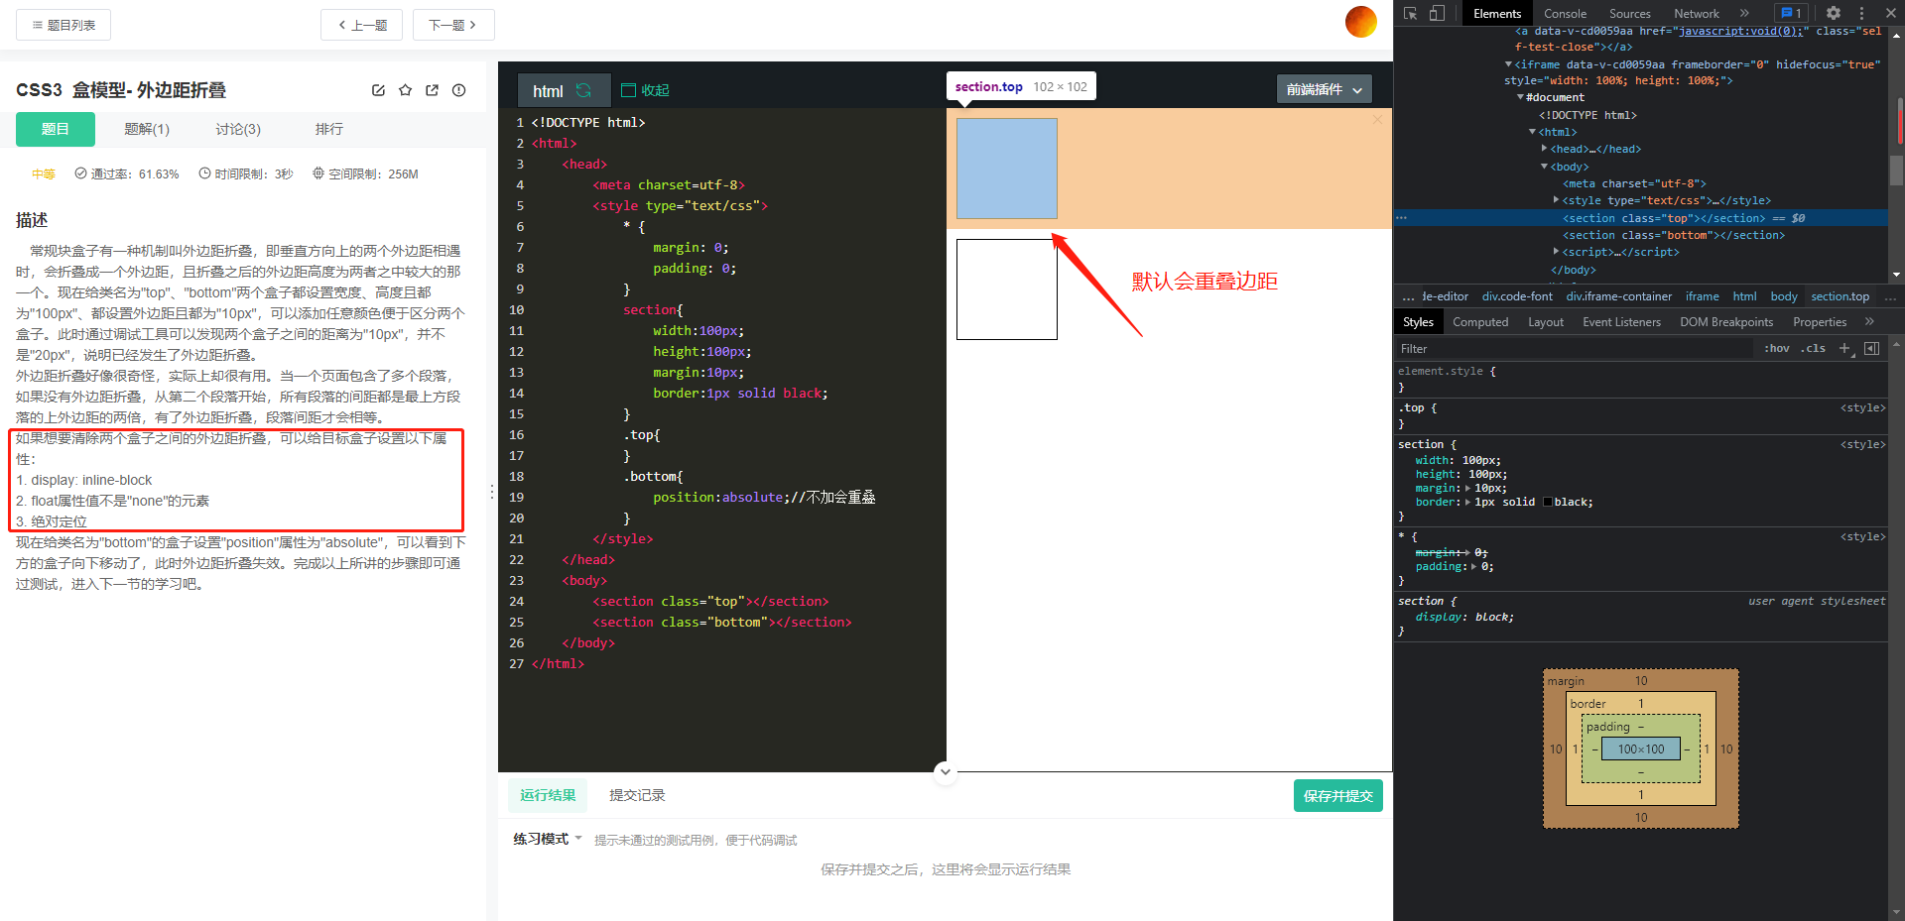The image size is (1905, 921).
Task: Collapse the iframe node in DOM tree
Action: point(1508,64)
